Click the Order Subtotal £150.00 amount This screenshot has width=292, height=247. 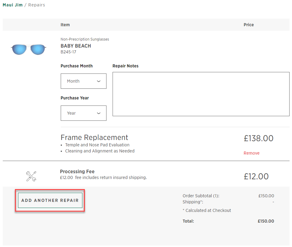tap(266, 196)
